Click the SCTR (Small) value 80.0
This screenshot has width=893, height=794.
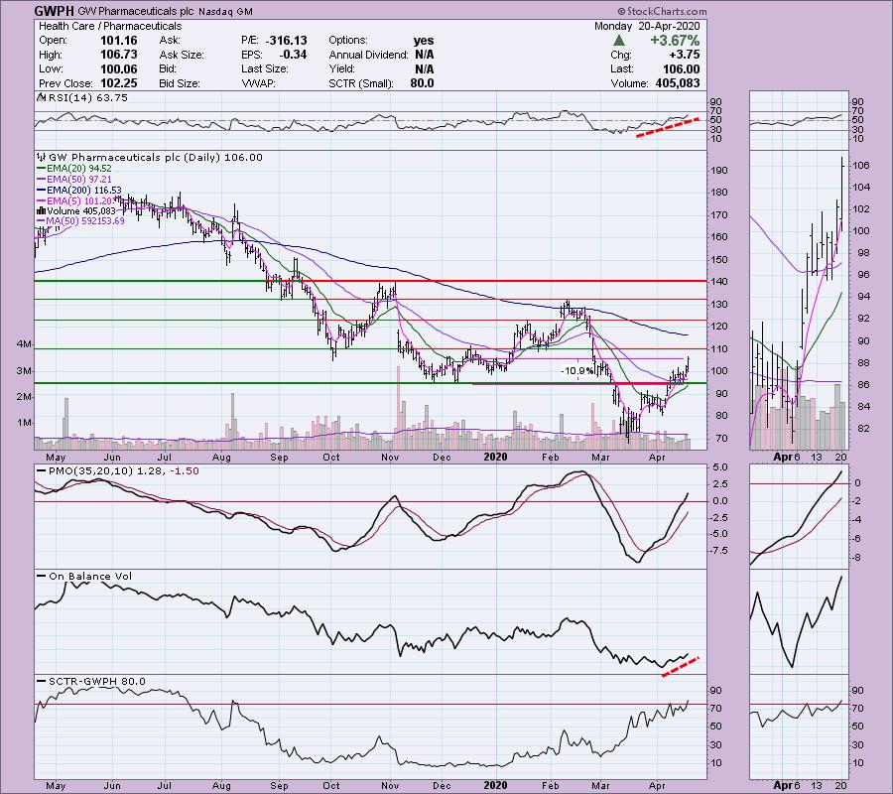(x=422, y=83)
